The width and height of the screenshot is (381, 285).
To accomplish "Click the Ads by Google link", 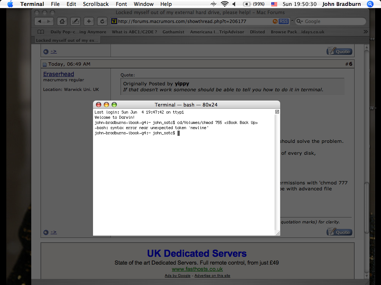I will click(177, 276).
